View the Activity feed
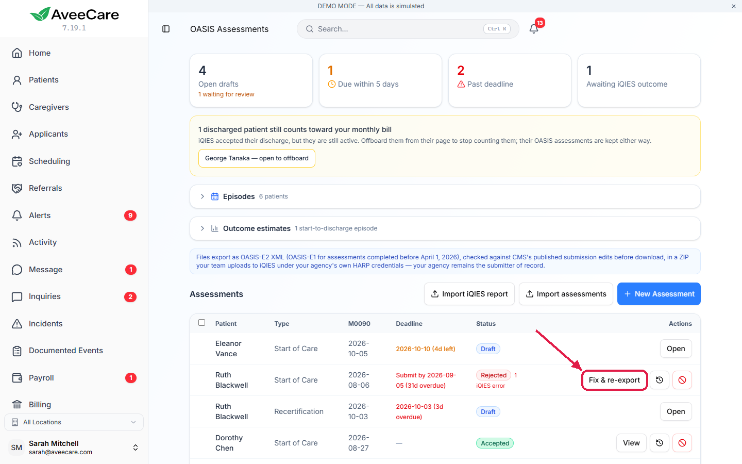 74,242
